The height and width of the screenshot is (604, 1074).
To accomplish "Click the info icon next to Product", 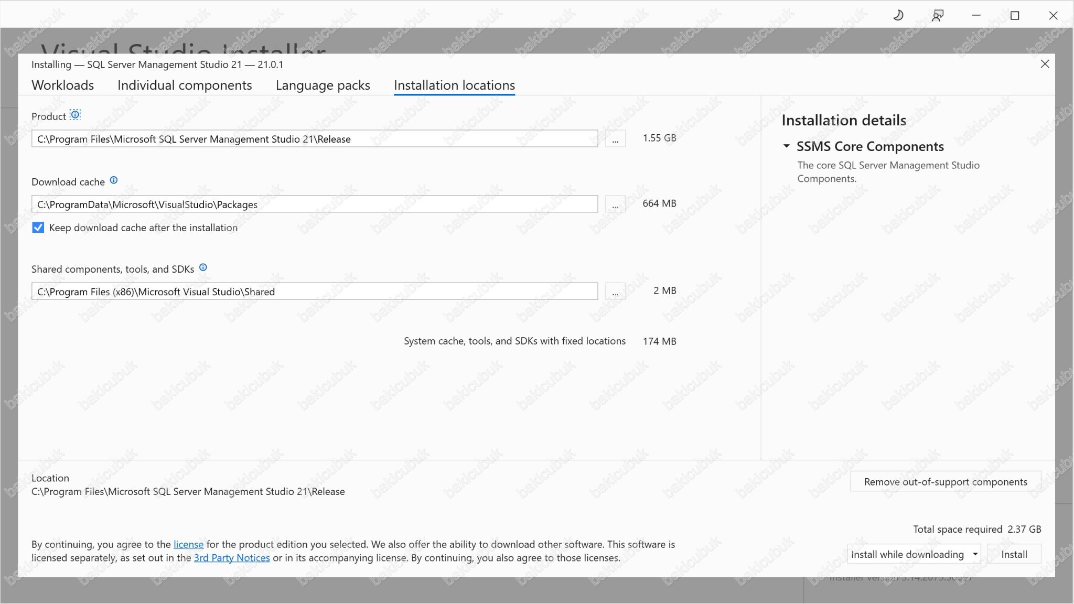I will coord(76,114).
